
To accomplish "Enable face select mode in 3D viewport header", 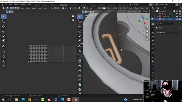I will tap(104, 8).
